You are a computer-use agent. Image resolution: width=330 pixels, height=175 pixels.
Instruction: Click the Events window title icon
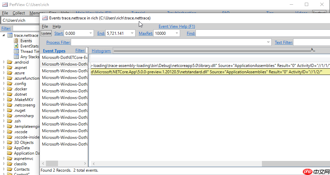(x=45, y=18)
